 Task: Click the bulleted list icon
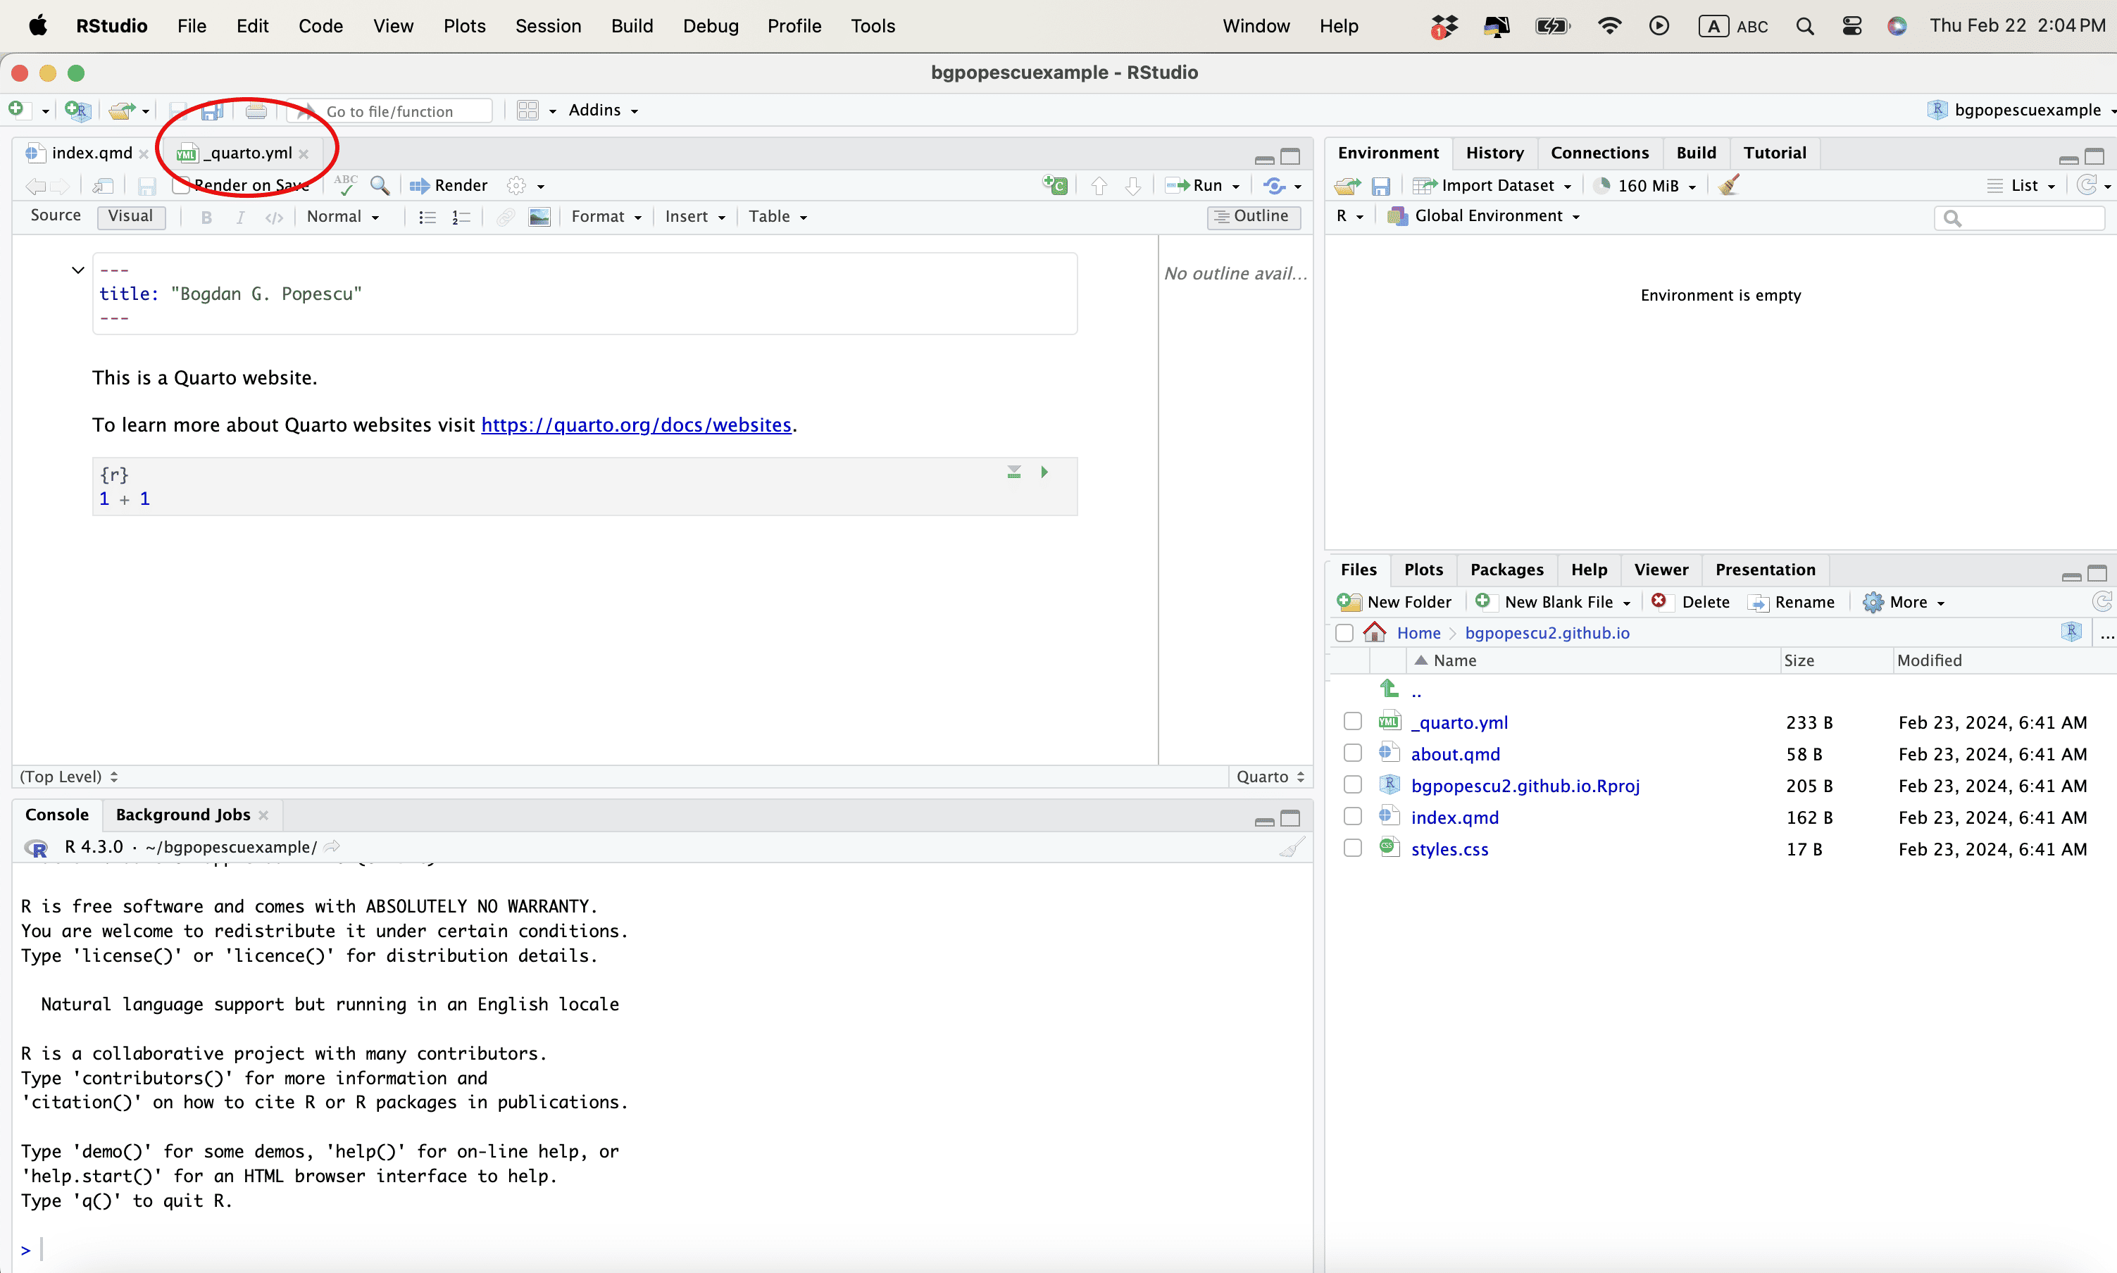coord(426,217)
